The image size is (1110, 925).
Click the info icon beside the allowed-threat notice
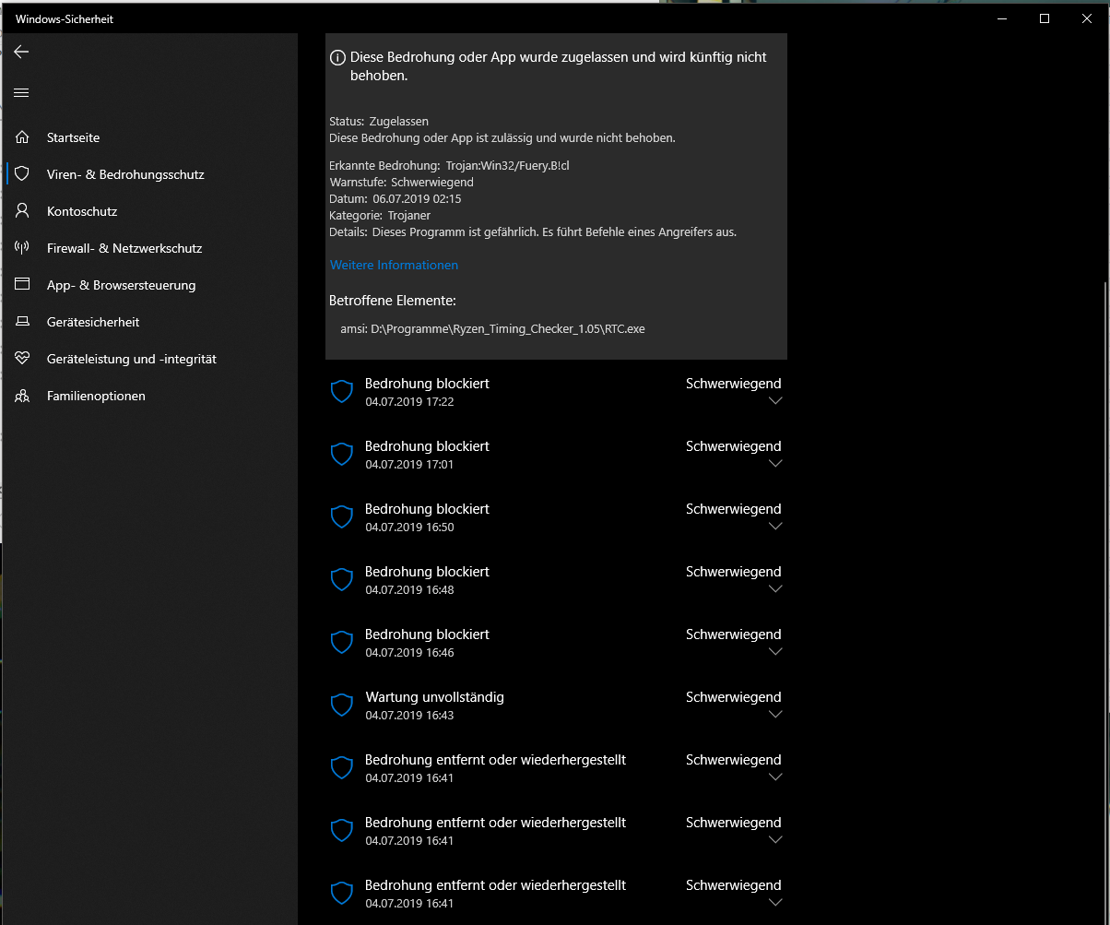[x=337, y=57]
